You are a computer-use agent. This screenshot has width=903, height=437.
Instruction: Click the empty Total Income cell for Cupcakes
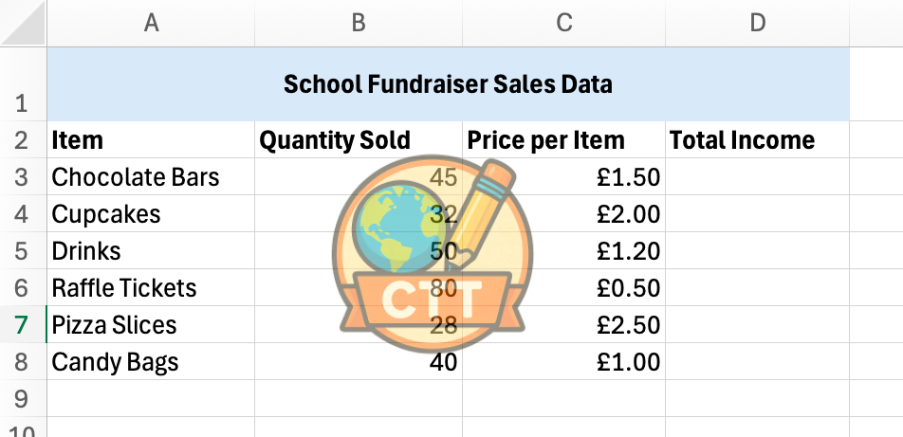(x=757, y=214)
